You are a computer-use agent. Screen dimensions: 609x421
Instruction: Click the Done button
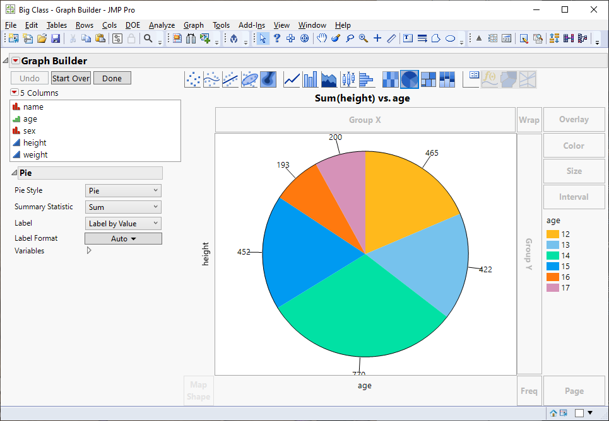pyautogui.click(x=112, y=78)
